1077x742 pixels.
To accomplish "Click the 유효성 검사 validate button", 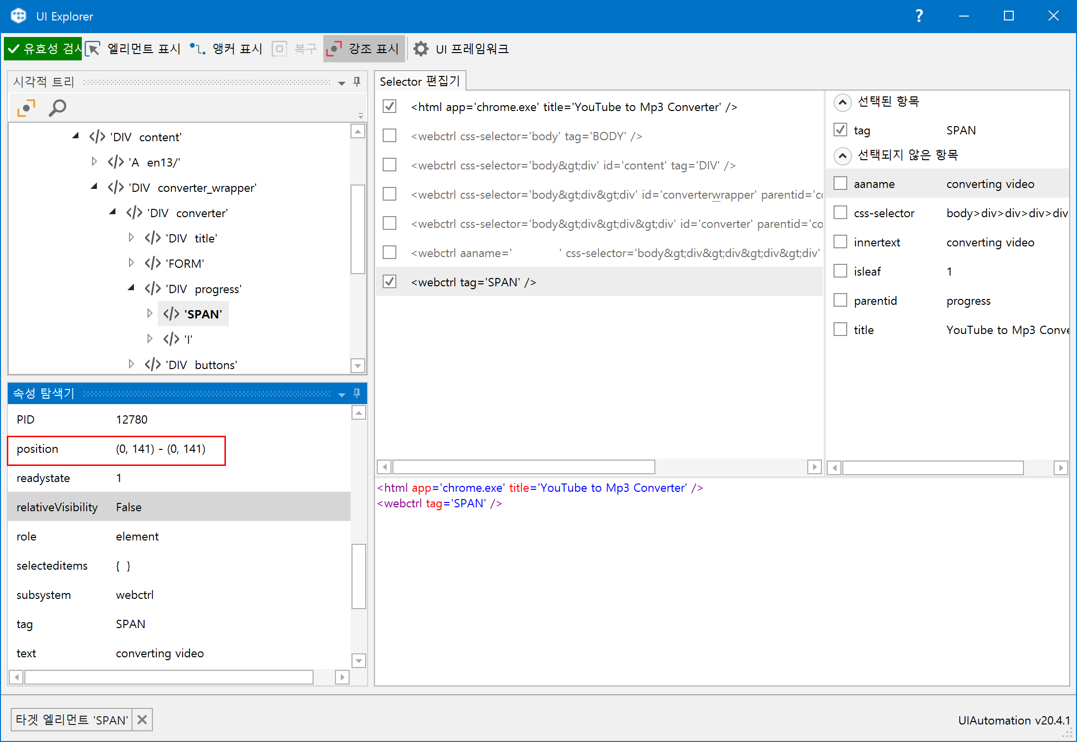I will (x=43, y=49).
